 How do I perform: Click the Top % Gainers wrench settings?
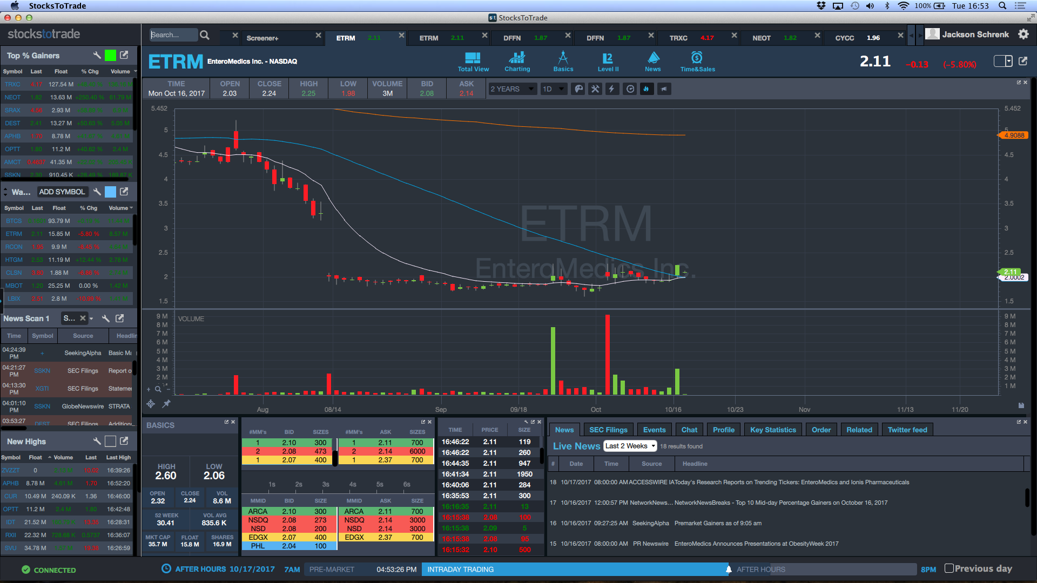coord(97,55)
